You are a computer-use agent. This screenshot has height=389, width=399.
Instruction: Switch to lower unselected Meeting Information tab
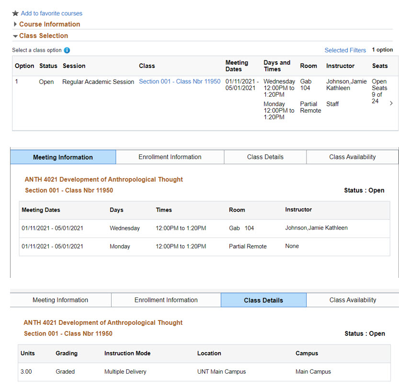click(x=60, y=300)
